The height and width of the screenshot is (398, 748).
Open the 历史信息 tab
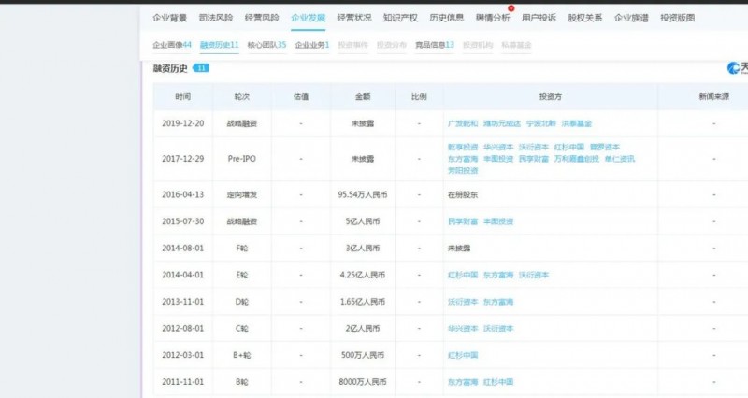[447, 18]
